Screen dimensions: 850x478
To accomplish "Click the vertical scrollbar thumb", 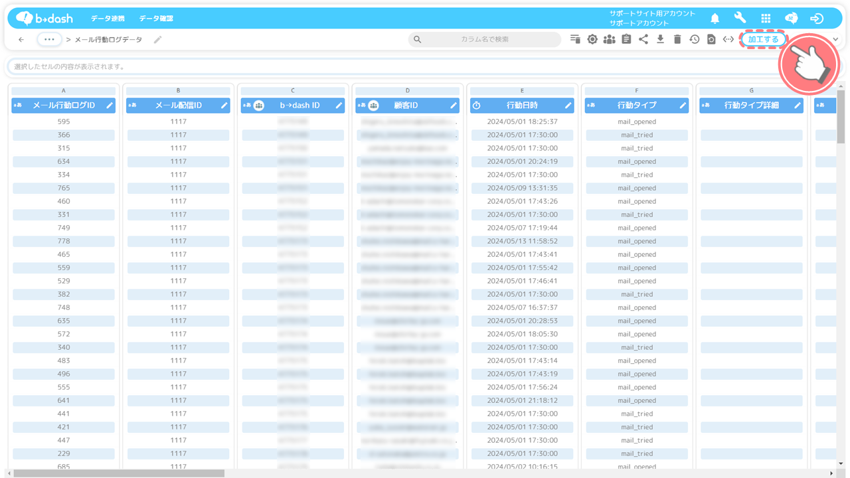I will coord(841,117).
